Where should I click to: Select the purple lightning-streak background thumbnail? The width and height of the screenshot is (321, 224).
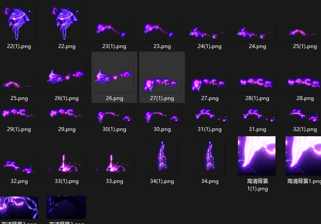click(x=19, y=207)
